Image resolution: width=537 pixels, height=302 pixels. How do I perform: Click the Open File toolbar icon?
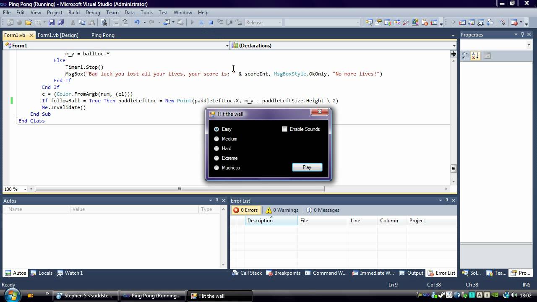29,22
